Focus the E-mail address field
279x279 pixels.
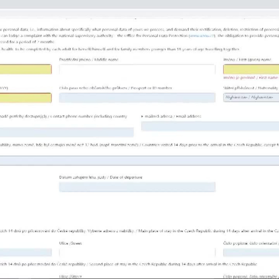point(210,126)
